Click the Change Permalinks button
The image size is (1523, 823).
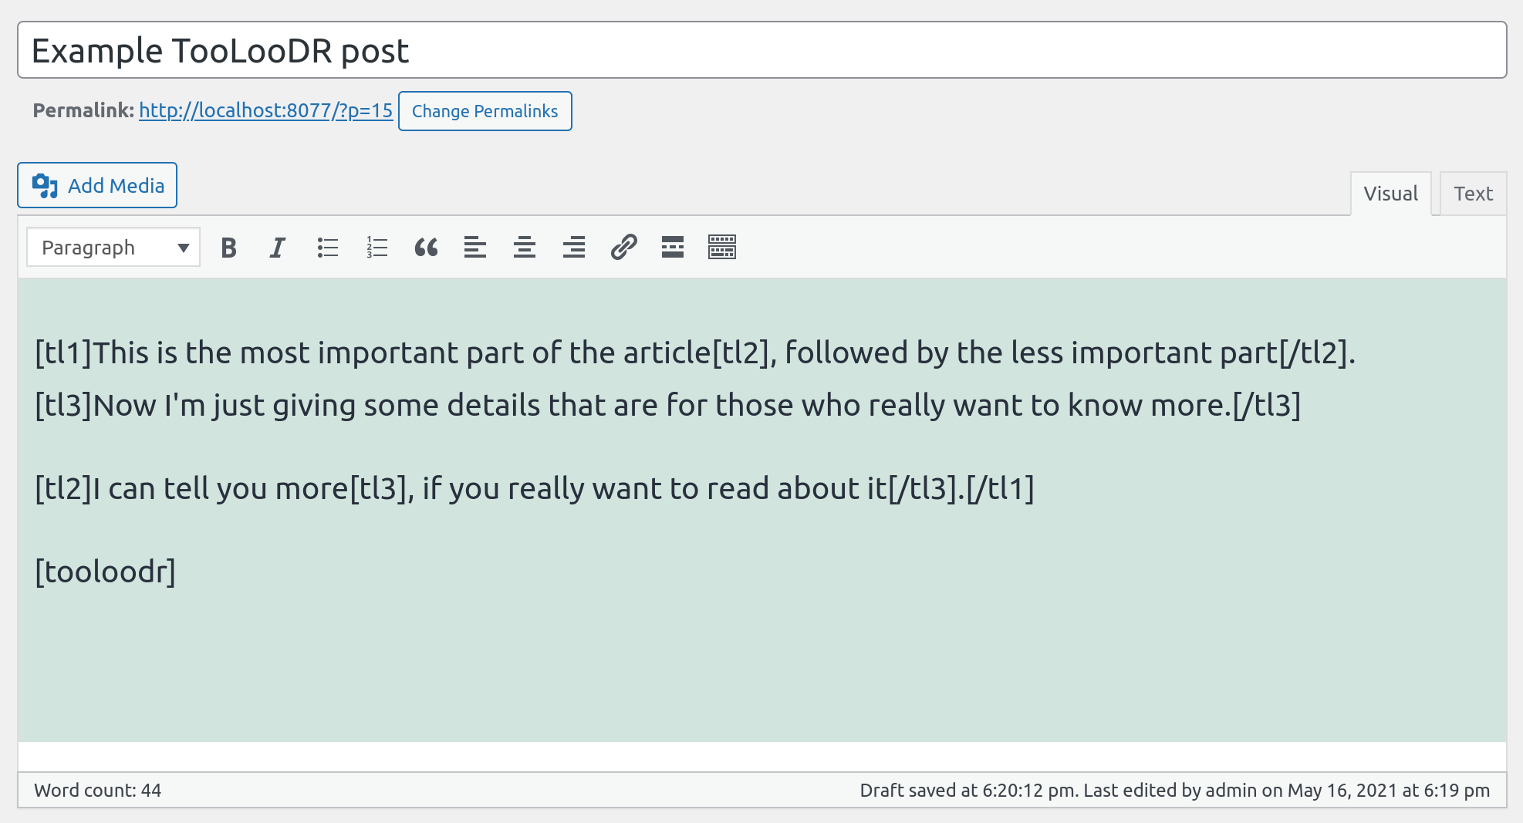(485, 111)
